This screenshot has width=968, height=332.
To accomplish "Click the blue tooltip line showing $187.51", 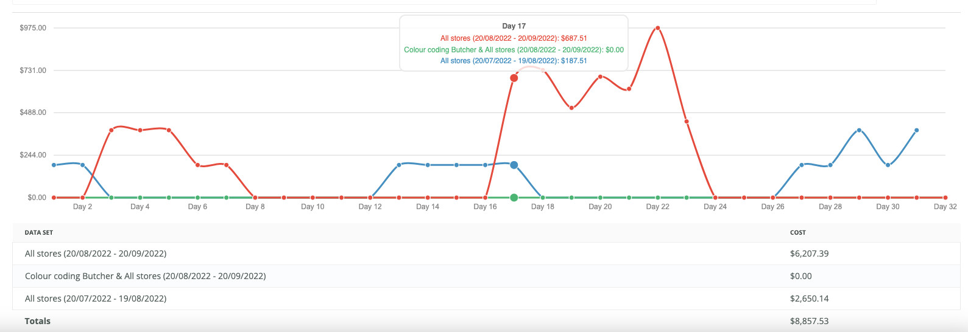I will pos(514,61).
